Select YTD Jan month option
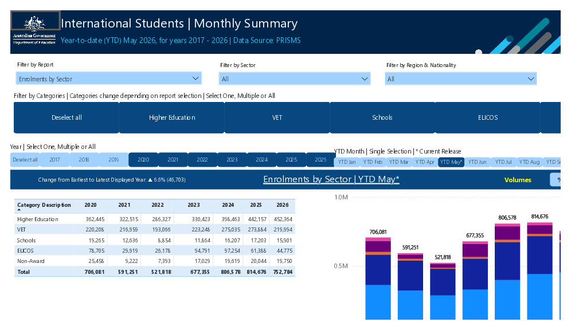Screen dimensions: 571x330 [x=347, y=162]
